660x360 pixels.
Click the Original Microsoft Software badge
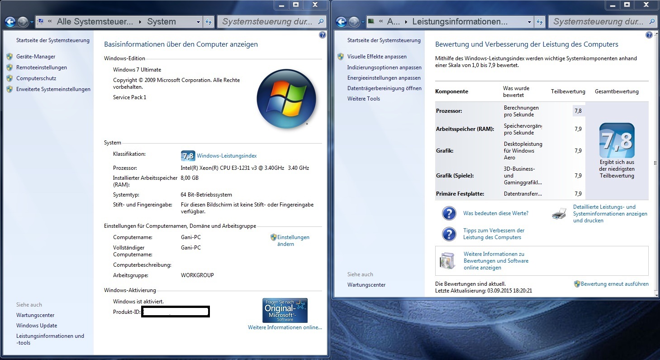[285, 310]
